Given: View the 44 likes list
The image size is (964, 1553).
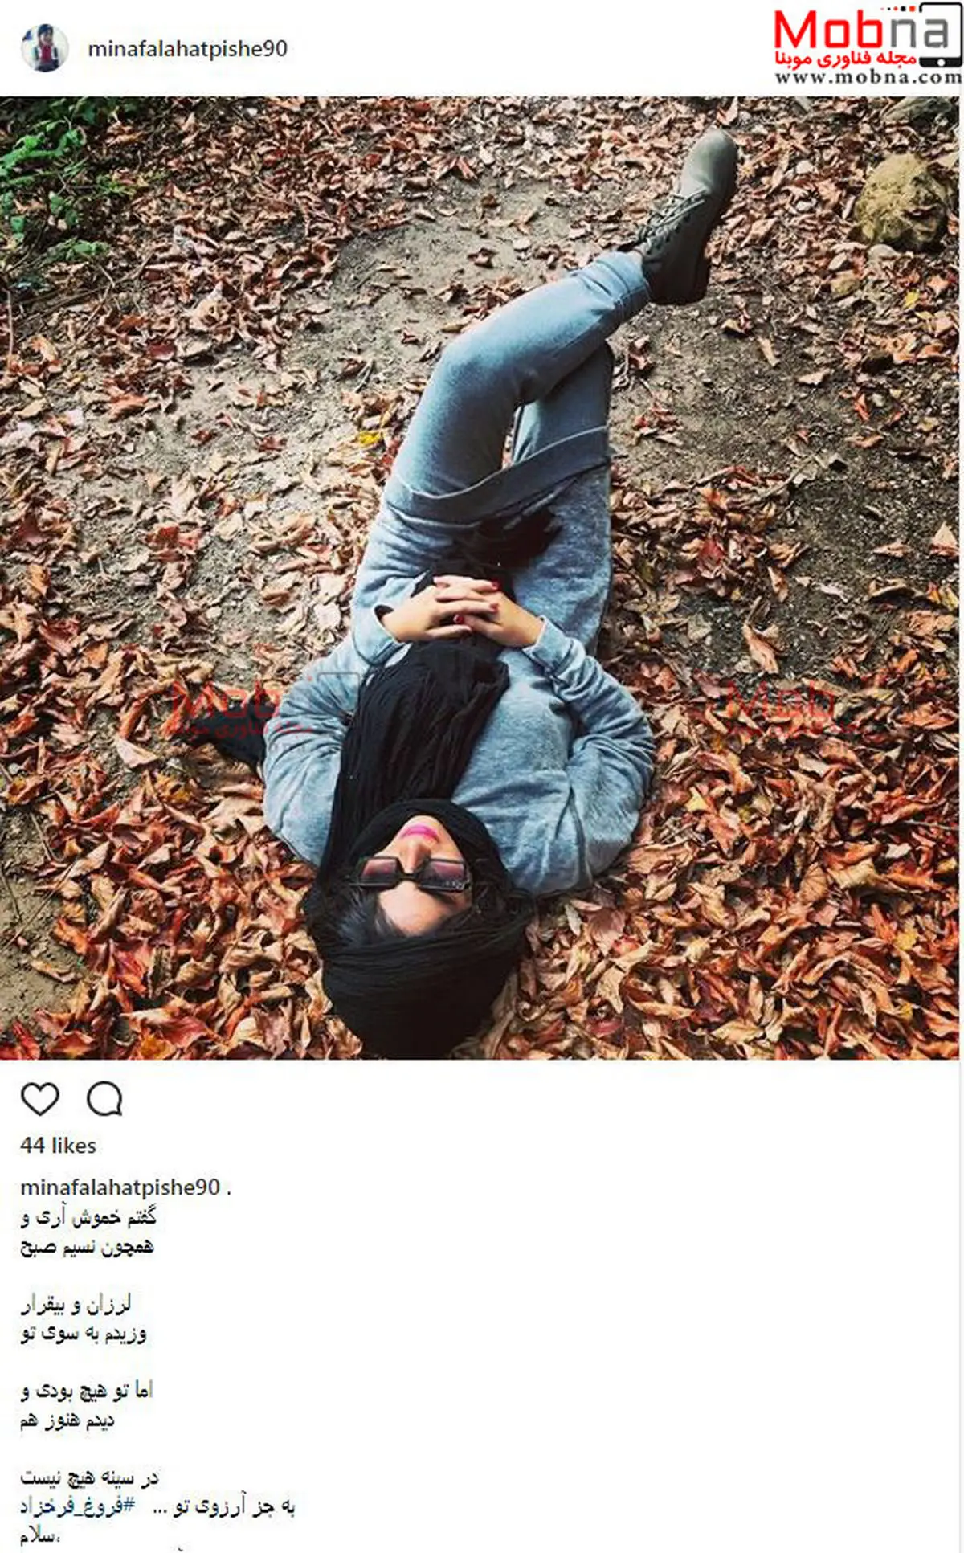Looking at the screenshot, I should (x=58, y=1146).
